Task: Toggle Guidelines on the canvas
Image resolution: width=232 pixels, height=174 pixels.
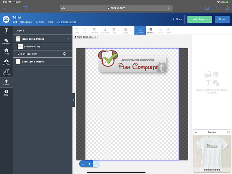Action: click(140, 31)
